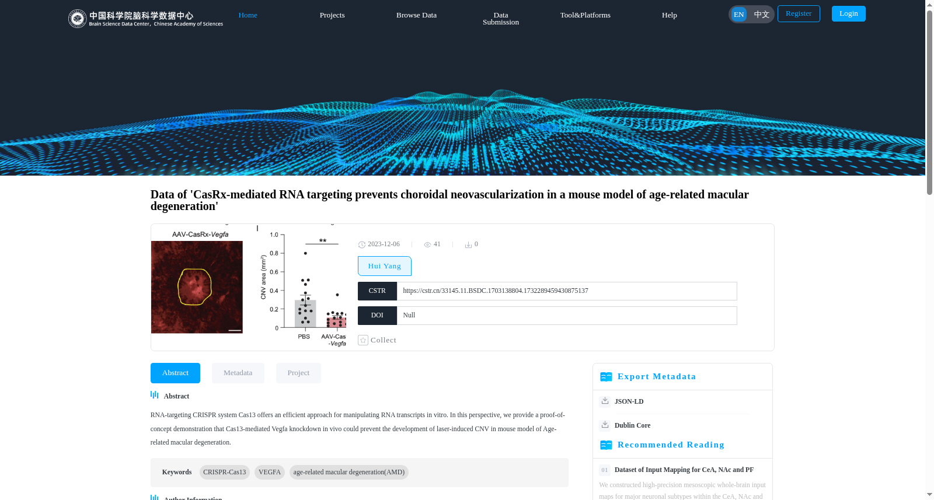Open the Help menu

(670, 15)
